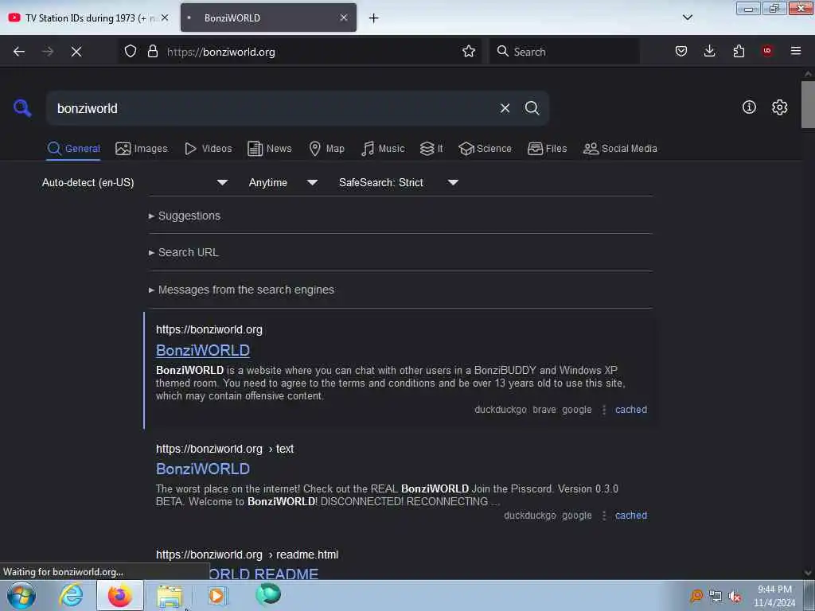Open cached version of first result
815x611 pixels.
(631, 410)
